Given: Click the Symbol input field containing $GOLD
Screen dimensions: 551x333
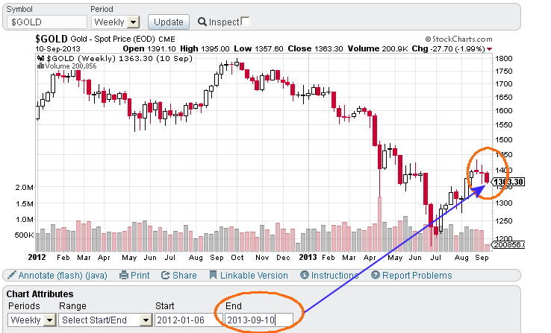Looking at the screenshot, I should pyautogui.click(x=47, y=22).
